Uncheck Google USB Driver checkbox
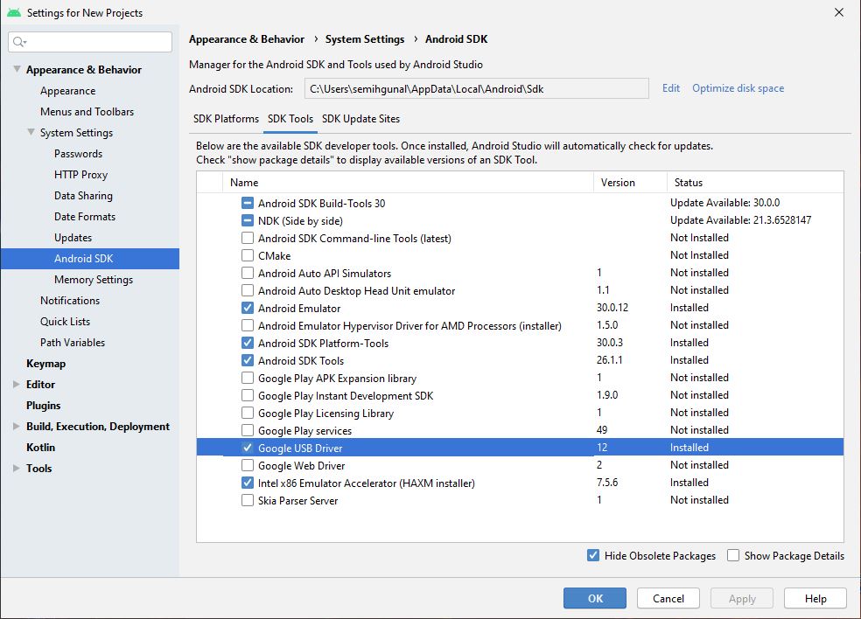This screenshot has height=619, width=861. [x=248, y=448]
